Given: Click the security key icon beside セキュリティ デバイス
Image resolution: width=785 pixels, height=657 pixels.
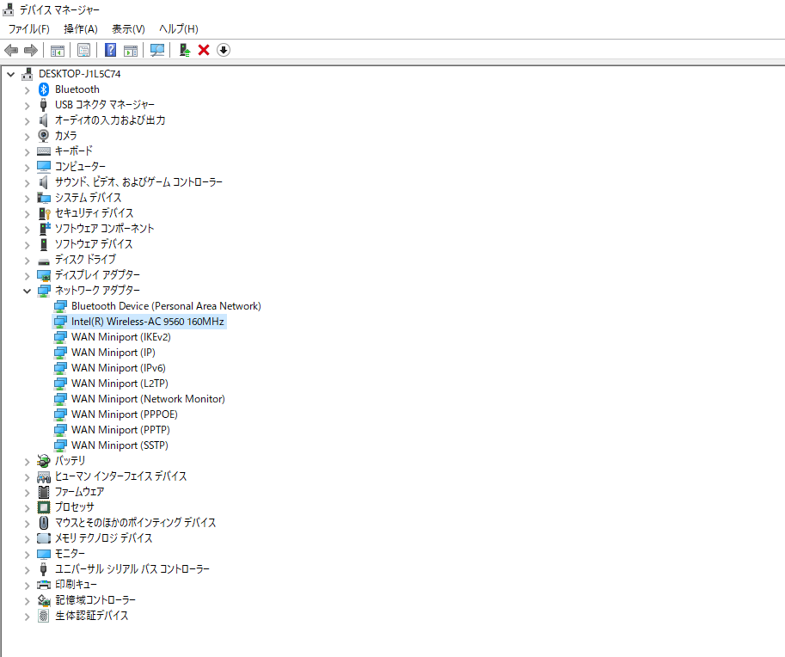Looking at the screenshot, I should [x=44, y=213].
